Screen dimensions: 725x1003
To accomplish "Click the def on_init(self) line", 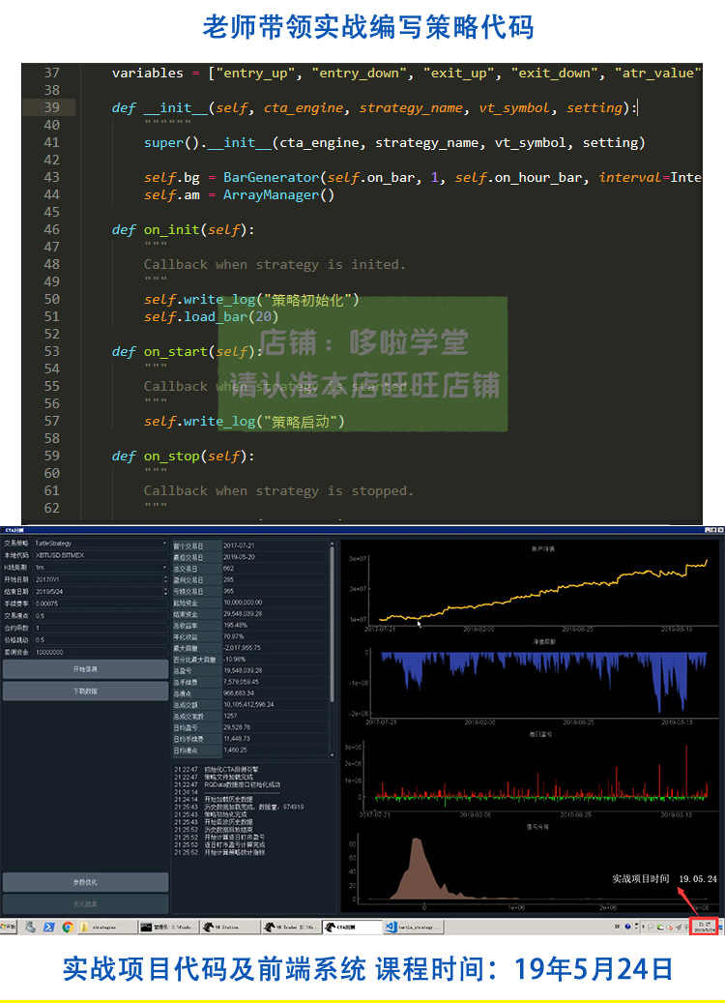I will (x=183, y=229).
